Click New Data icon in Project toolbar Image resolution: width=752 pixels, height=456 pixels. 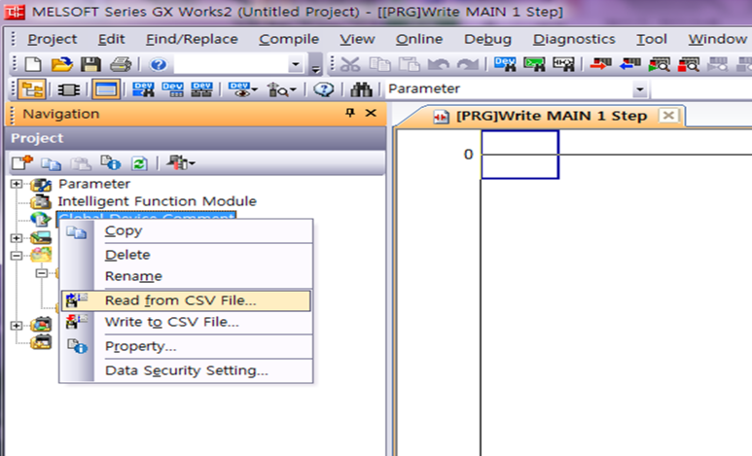coord(22,163)
